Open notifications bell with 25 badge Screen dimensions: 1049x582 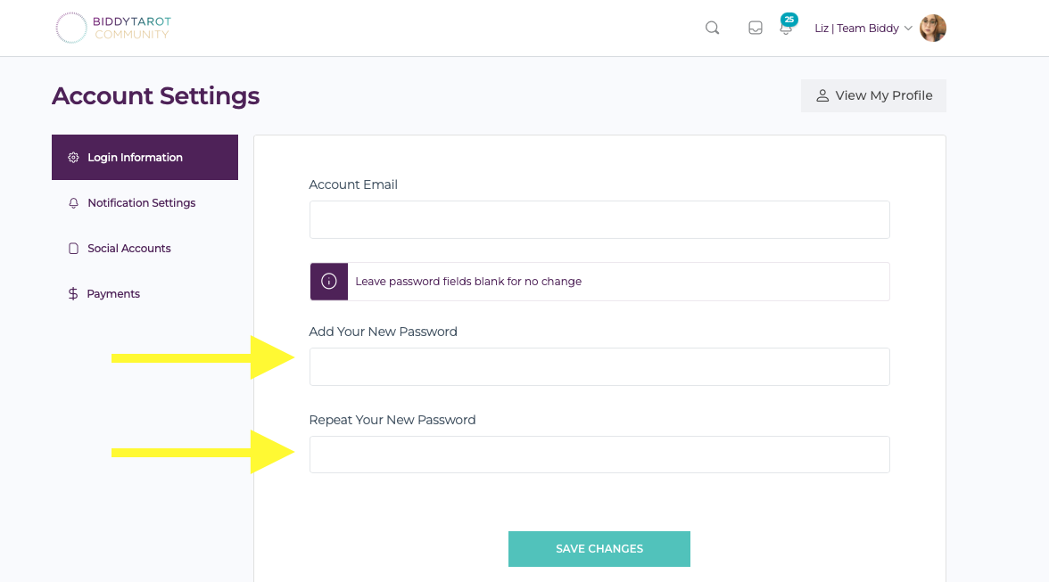tap(788, 25)
